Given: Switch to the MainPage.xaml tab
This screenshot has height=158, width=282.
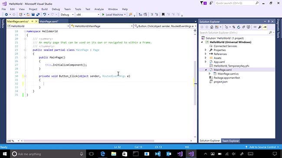Looking at the screenshot, I should pos(49,21).
